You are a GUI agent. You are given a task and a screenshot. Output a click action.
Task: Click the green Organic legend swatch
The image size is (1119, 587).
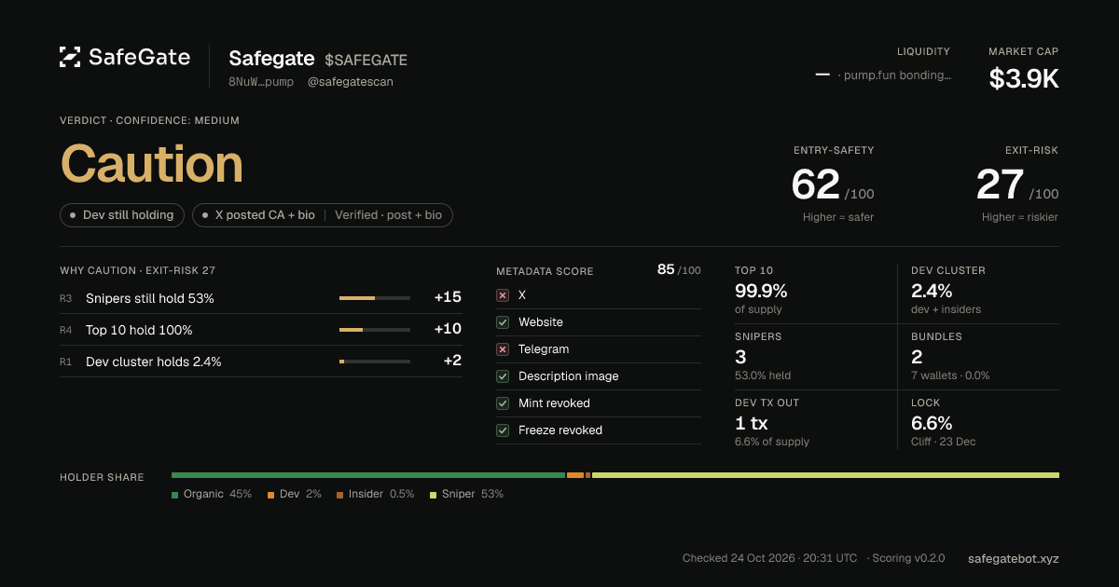coord(174,495)
